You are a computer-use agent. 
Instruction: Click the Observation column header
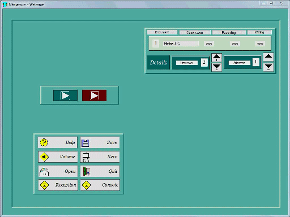(x=195, y=32)
